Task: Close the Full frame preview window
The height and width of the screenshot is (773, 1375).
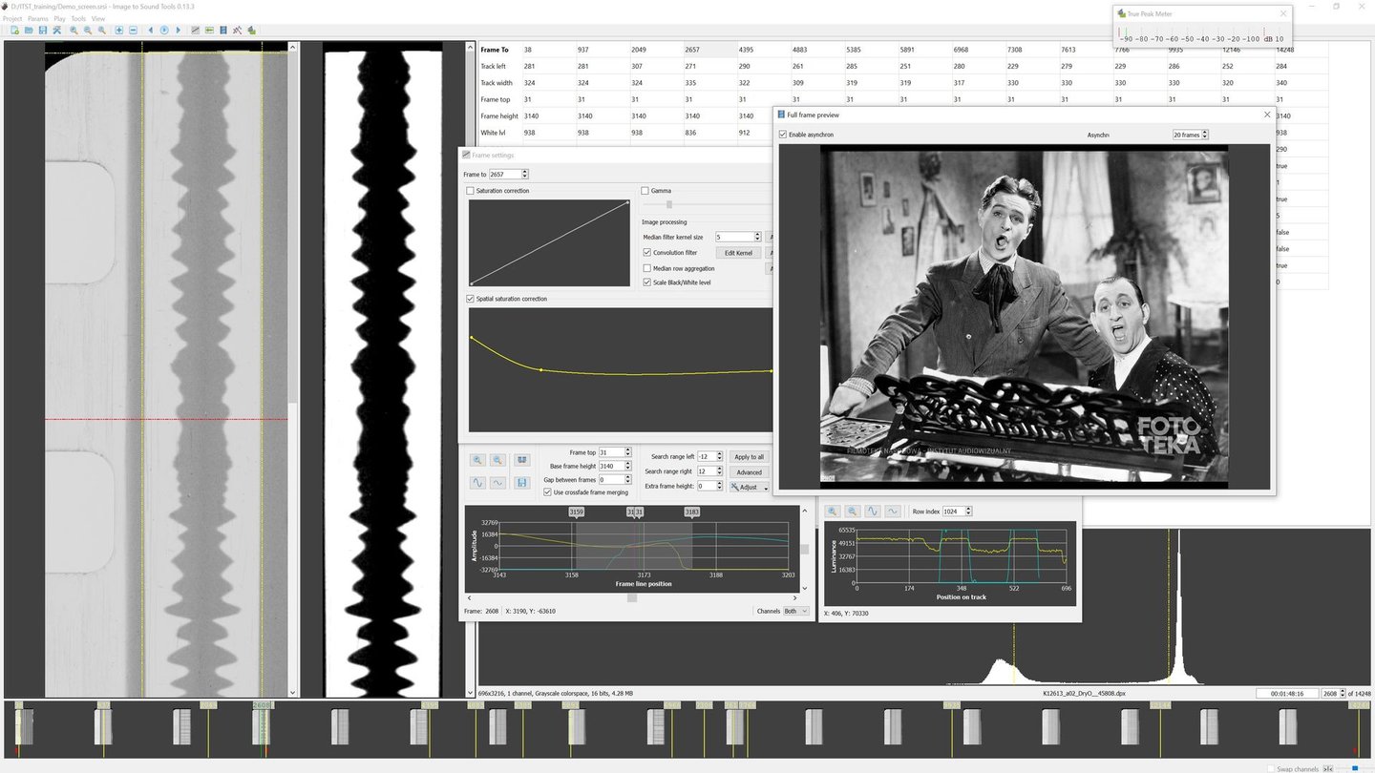Action: 1267,115
